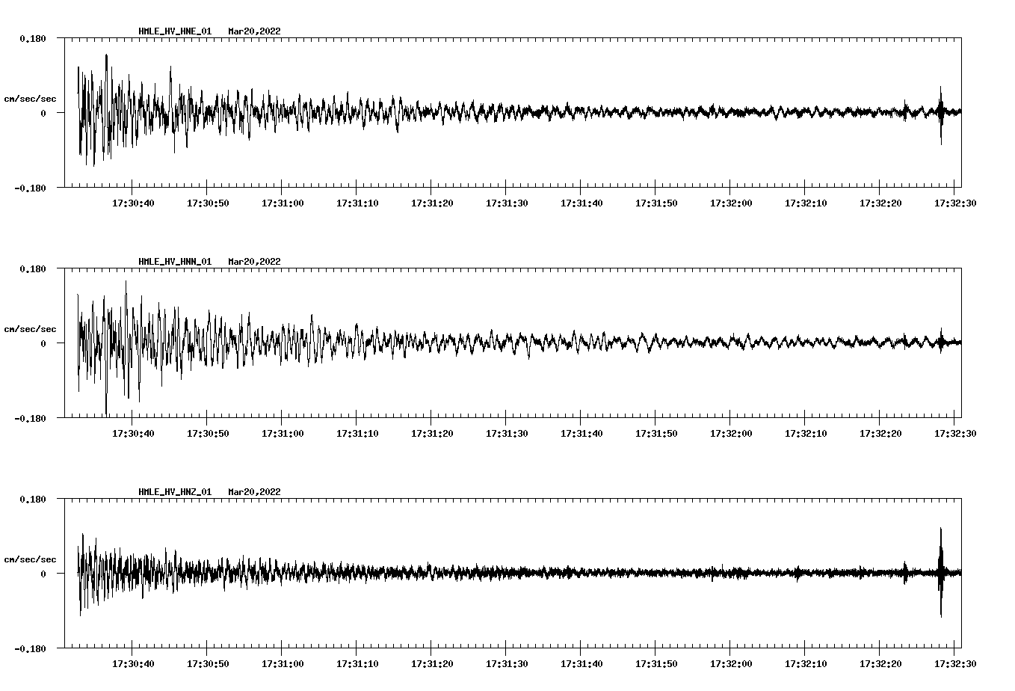The width and height of the screenshot is (1015, 691).
Task: Click the 17:31:20 time label under HNE plot
Action: coord(432,203)
